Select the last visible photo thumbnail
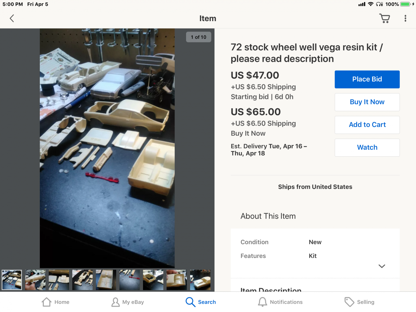This screenshot has width=416, height=312. (x=200, y=280)
